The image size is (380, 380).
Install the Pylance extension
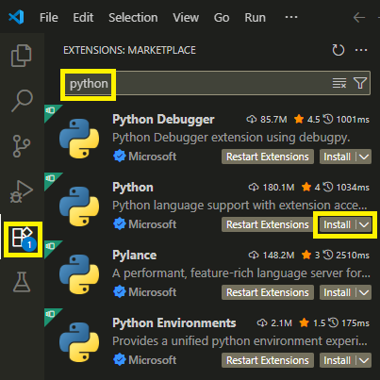click(338, 292)
